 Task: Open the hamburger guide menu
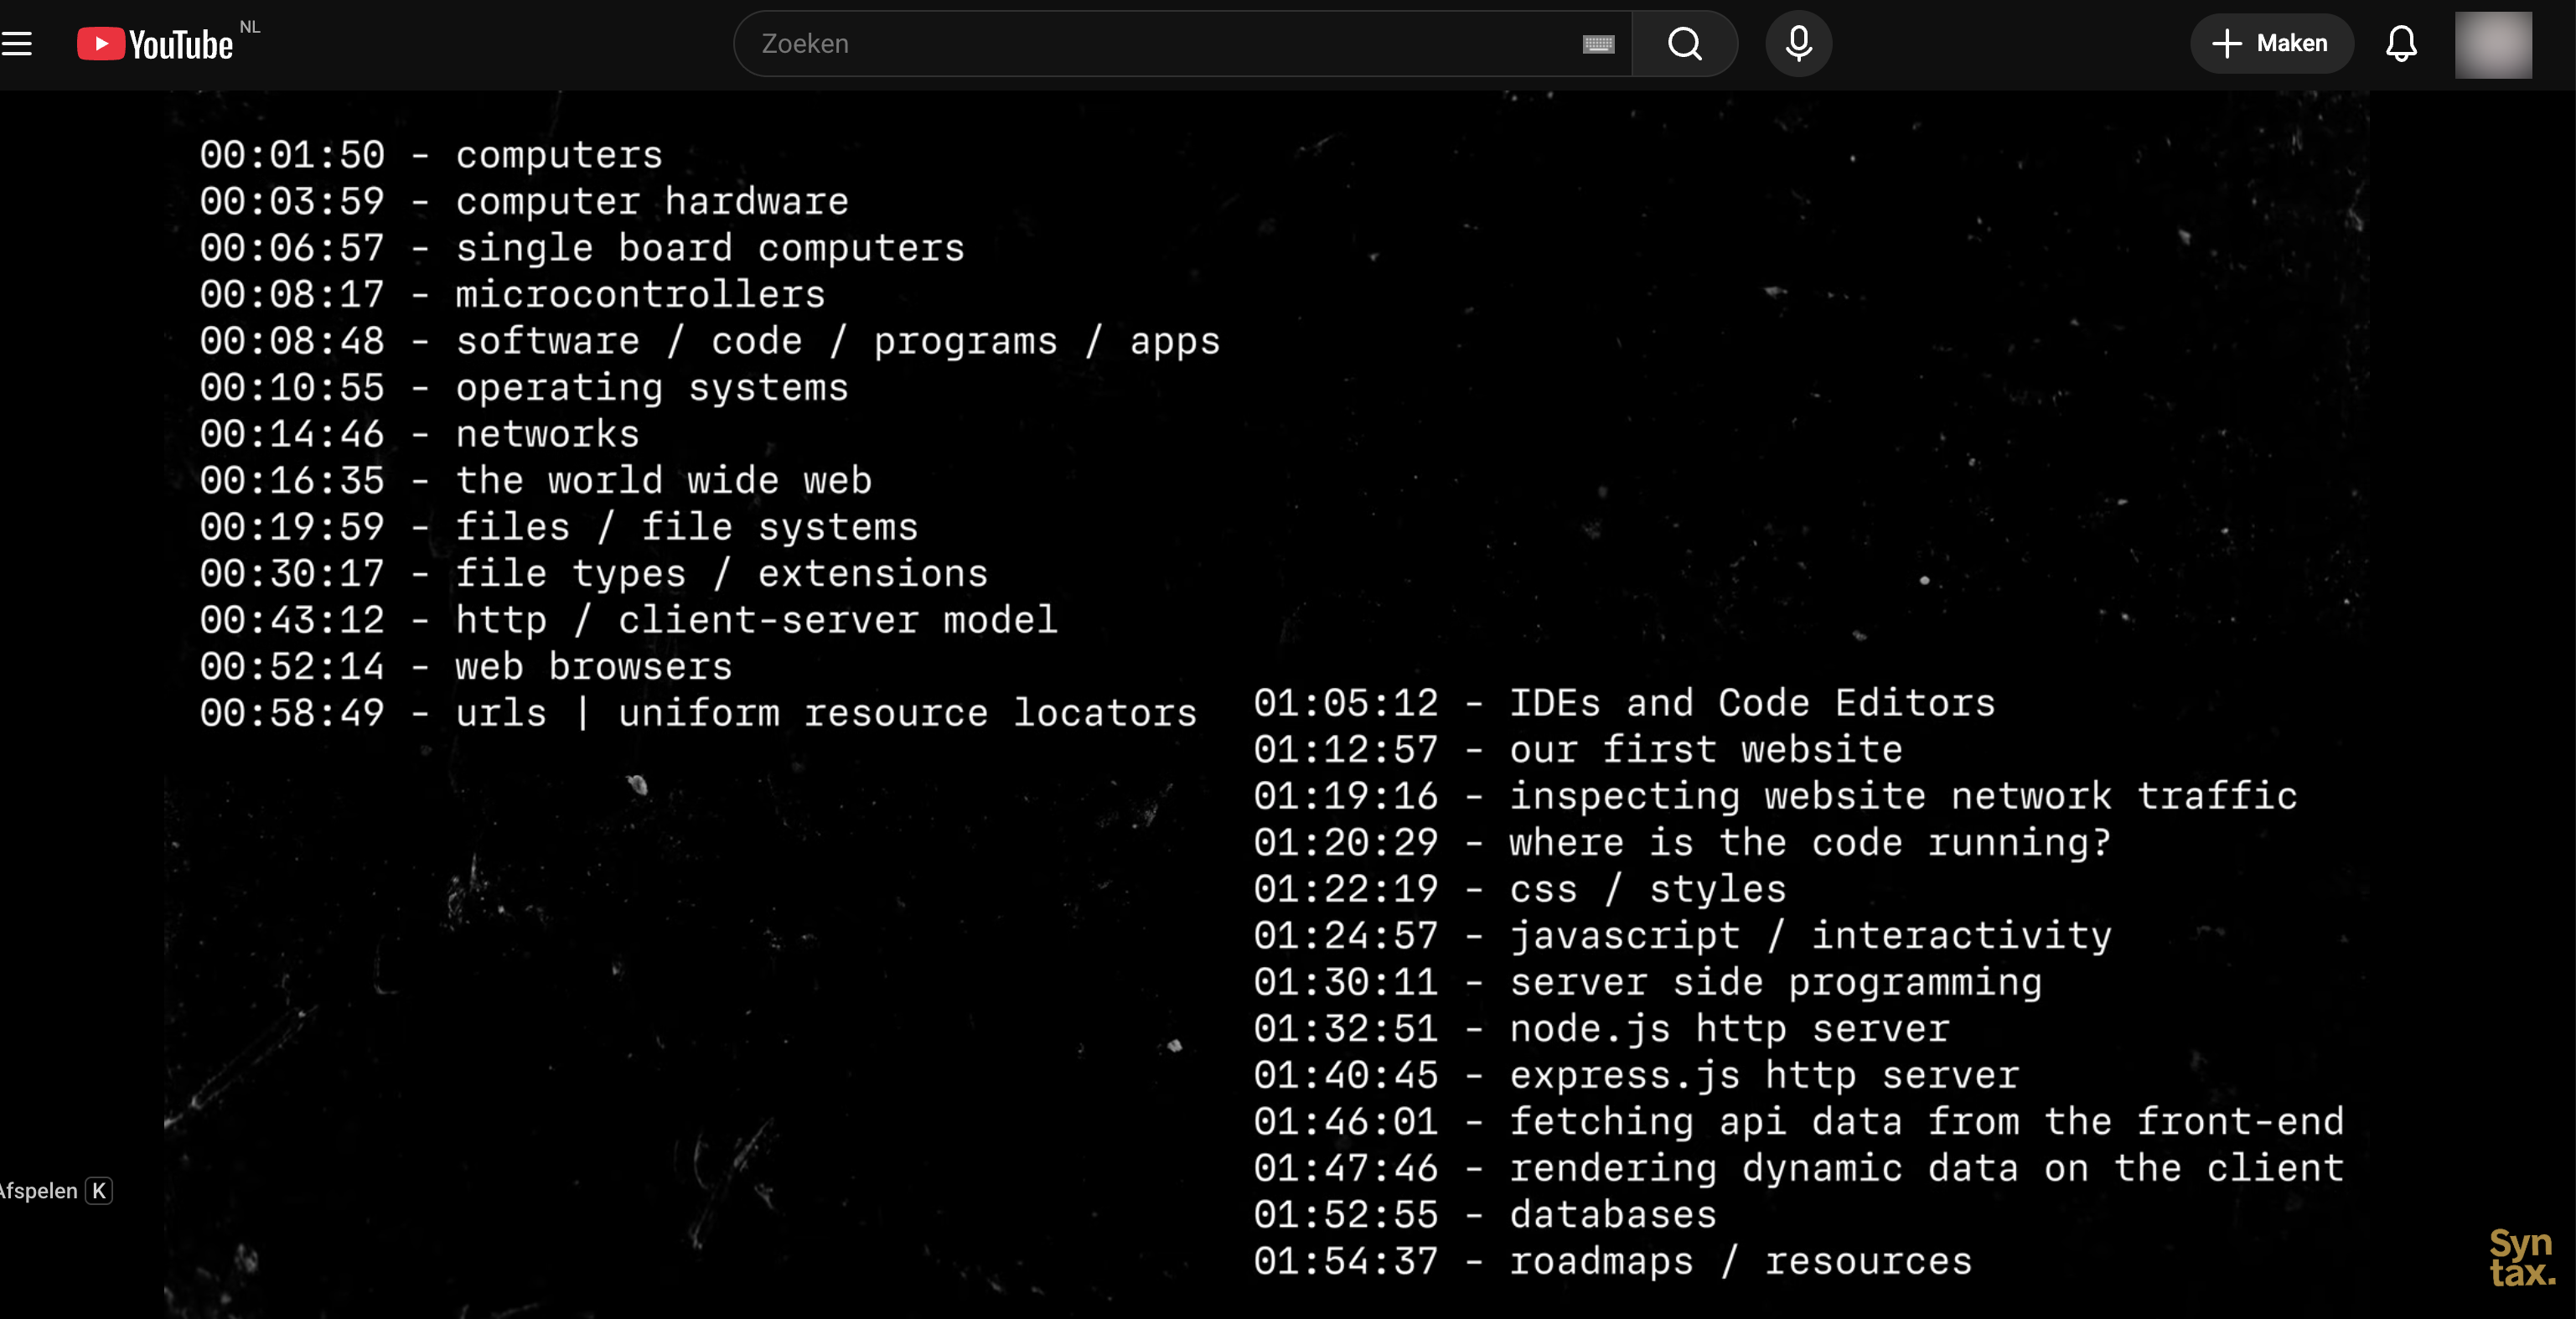17,44
